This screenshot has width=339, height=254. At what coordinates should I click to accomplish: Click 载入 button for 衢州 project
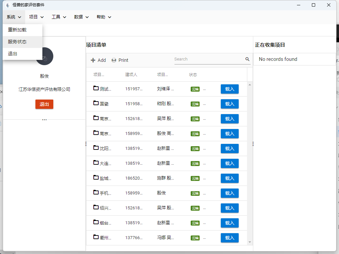(x=230, y=238)
